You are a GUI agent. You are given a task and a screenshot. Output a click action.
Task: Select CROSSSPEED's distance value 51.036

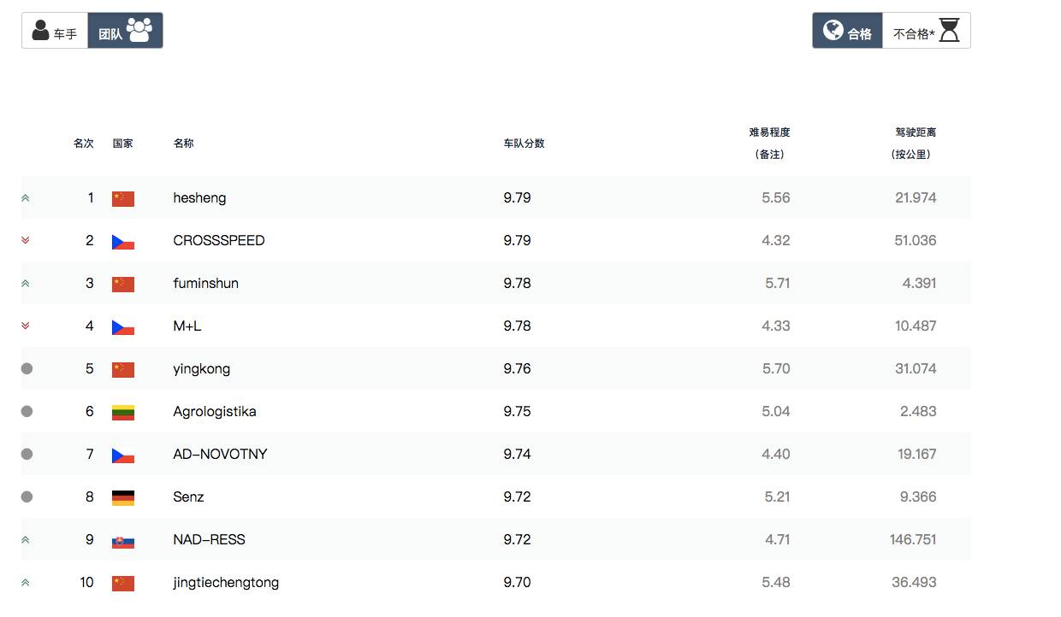tap(916, 240)
